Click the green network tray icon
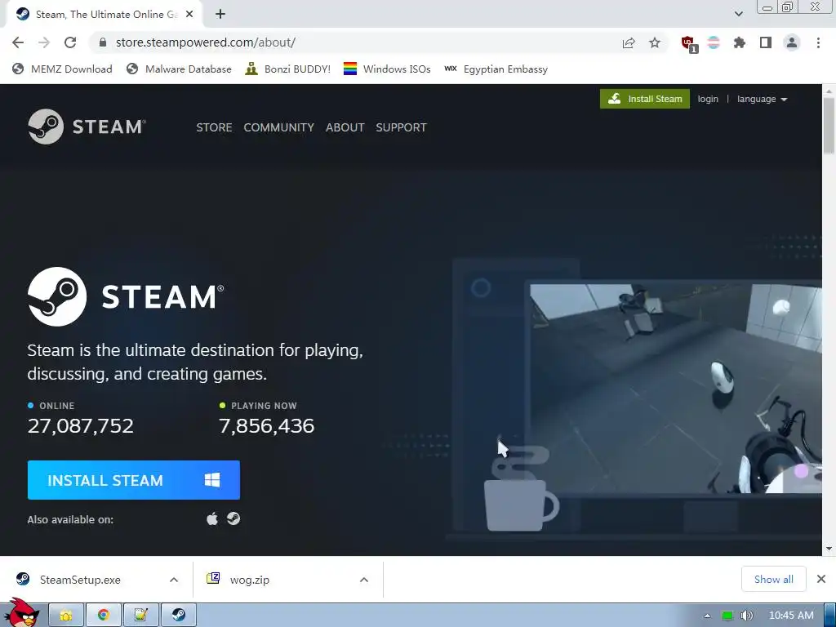 tap(727, 616)
